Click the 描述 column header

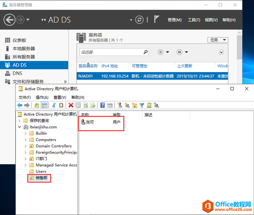149,115
